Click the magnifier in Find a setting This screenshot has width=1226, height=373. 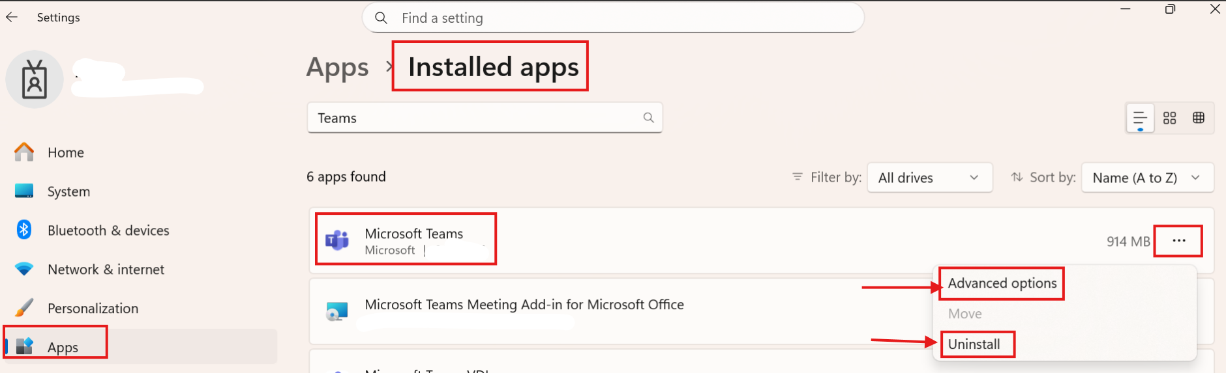381,18
